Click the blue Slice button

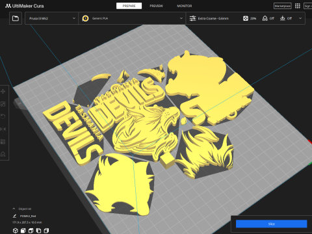coord(271,224)
